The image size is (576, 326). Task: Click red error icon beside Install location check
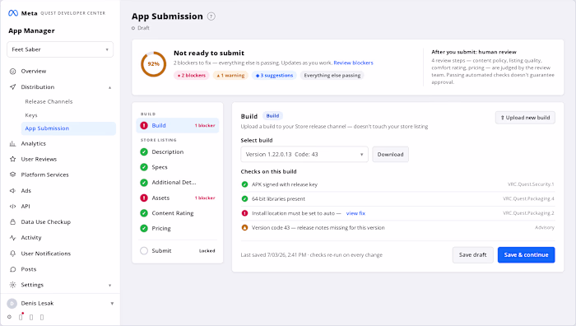coord(244,213)
